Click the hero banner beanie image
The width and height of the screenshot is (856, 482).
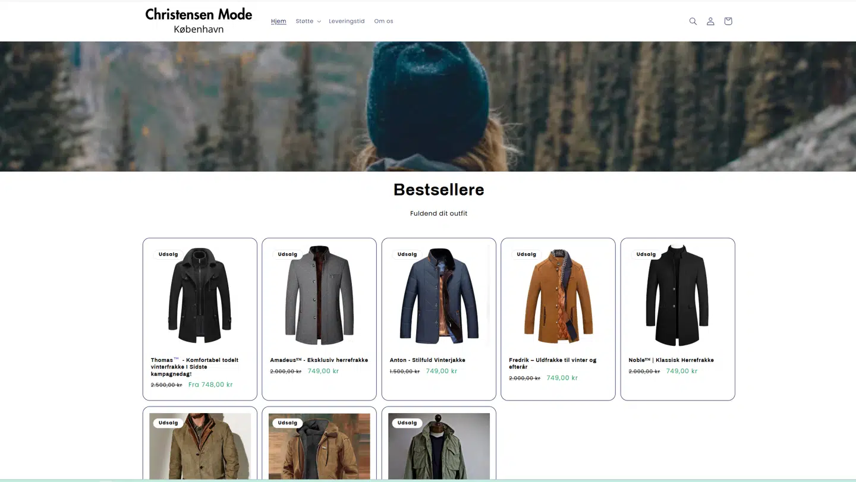click(428, 106)
